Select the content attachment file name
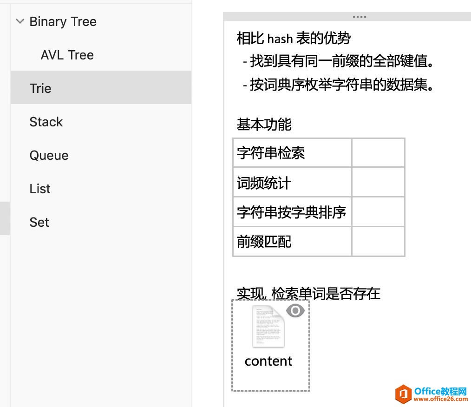This screenshot has height=407, width=471. coord(268,361)
